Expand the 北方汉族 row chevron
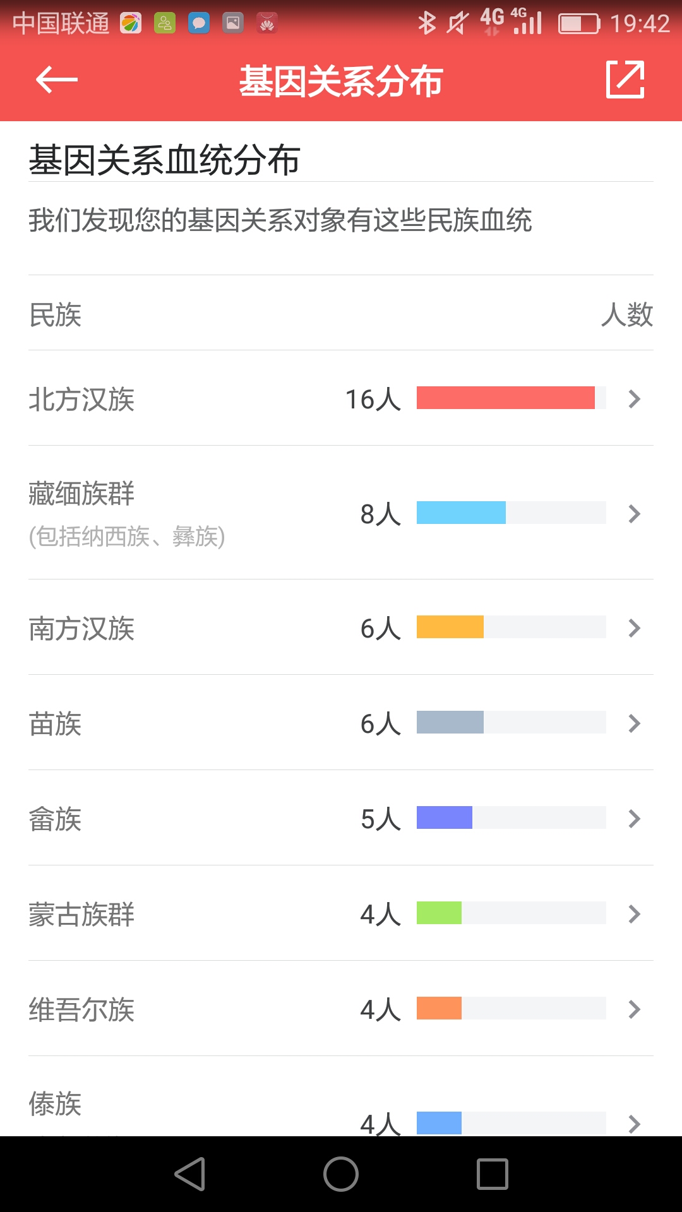This screenshot has width=682, height=1212. pos(635,399)
